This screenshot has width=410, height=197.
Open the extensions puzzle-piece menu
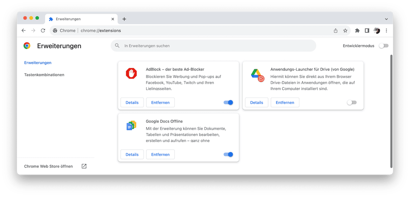pyautogui.click(x=357, y=30)
